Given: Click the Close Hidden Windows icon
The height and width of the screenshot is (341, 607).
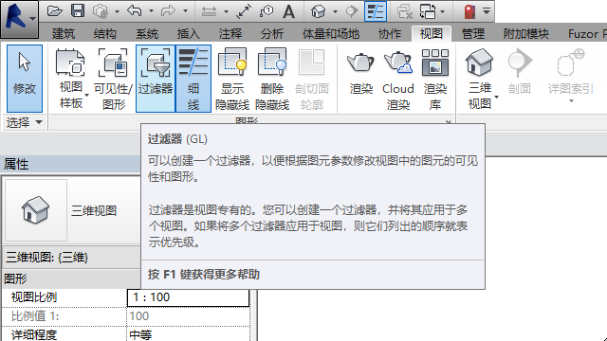Looking at the screenshot, I should 405,11.
